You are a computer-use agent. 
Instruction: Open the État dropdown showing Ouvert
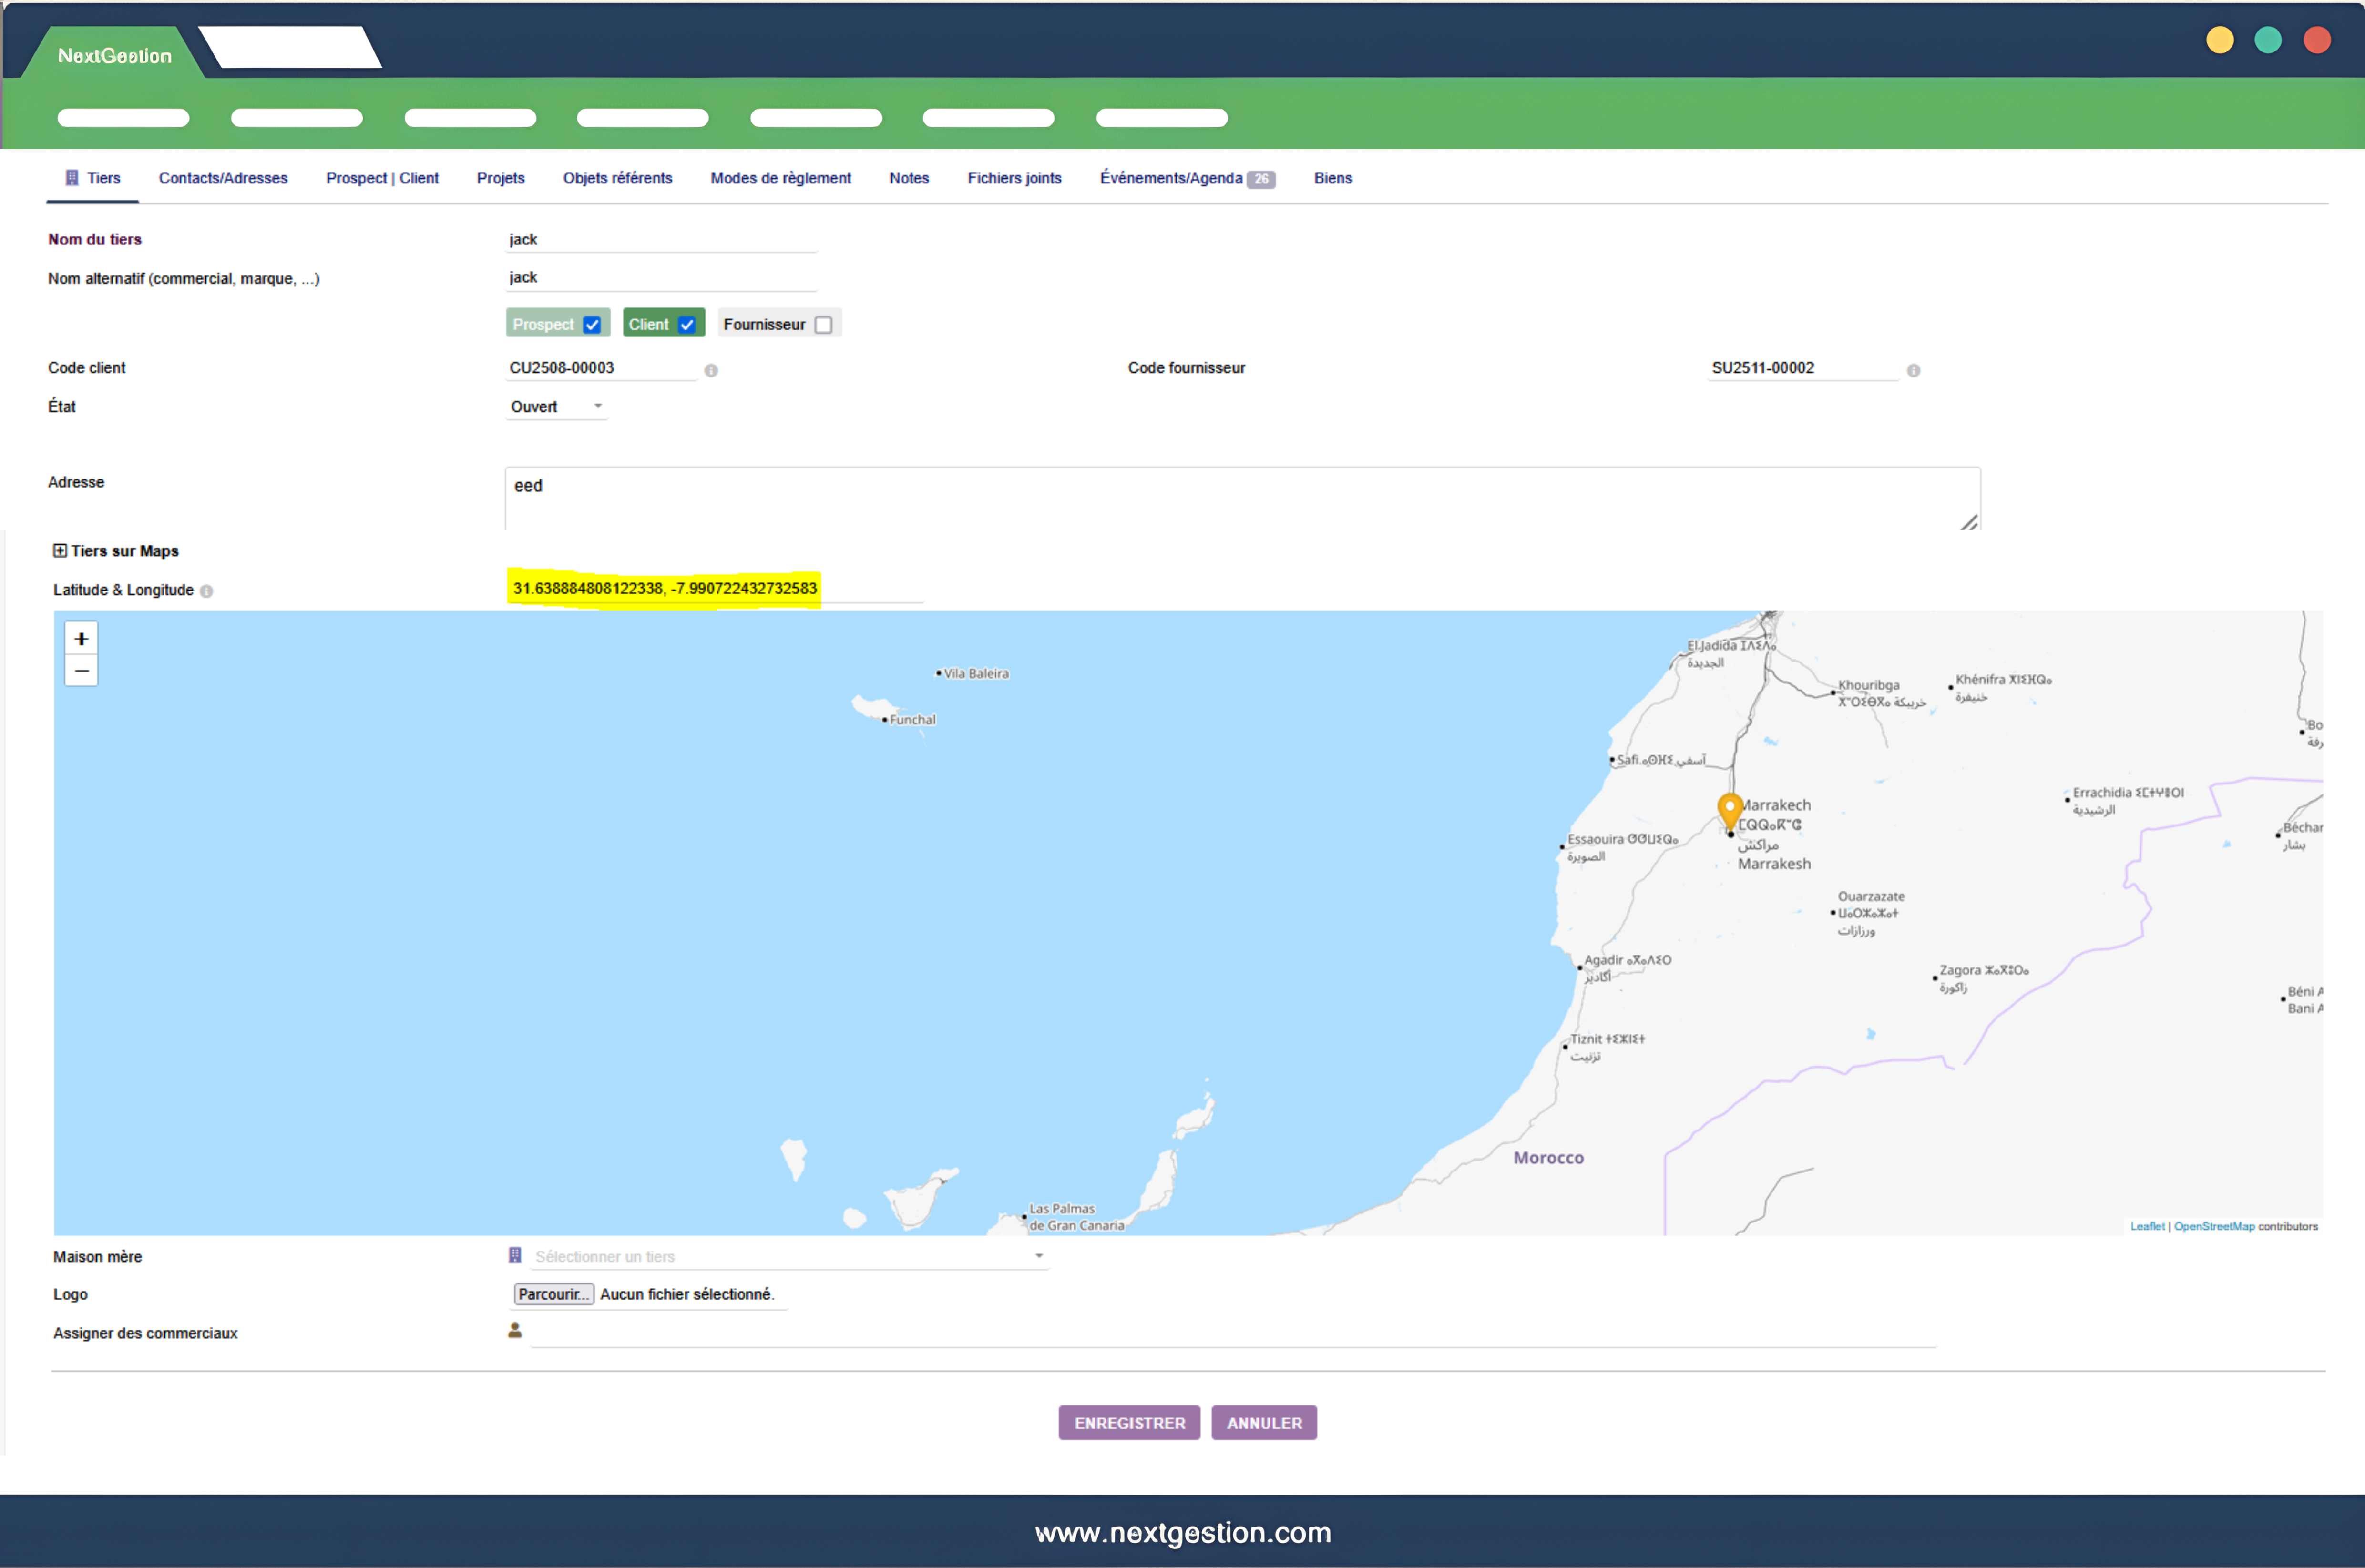(556, 407)
